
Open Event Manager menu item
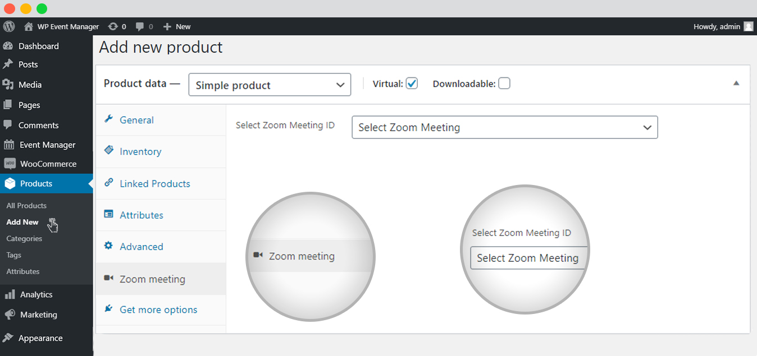click(46, 145)
